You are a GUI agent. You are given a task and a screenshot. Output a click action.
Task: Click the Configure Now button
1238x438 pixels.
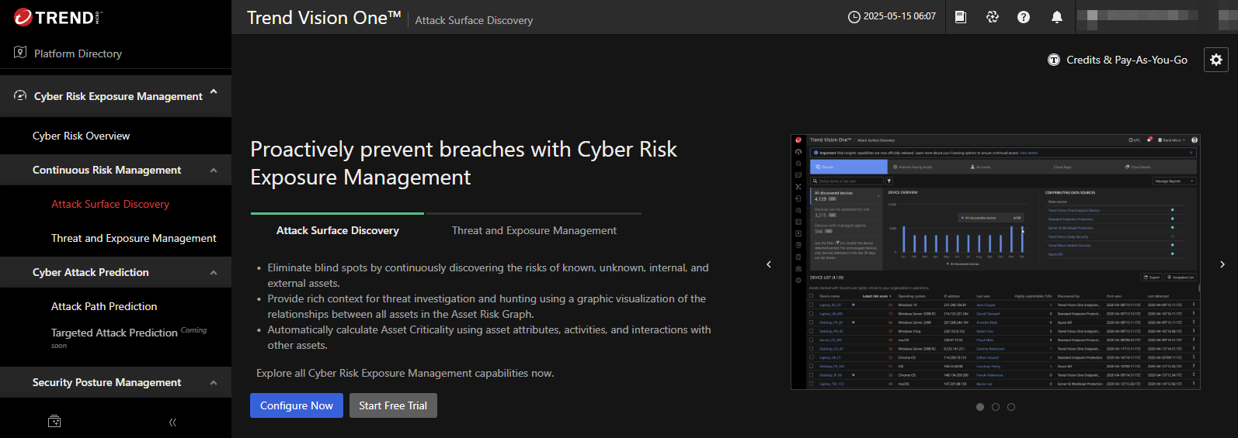tap(296, 405)
